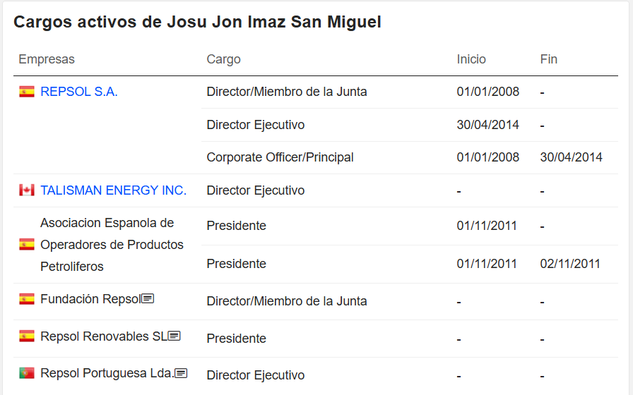Screen dimensions: 633x395
Task: Click the Inicio column header
Action: [471, 59]
